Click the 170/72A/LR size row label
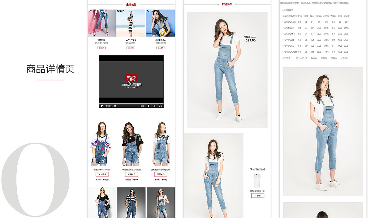The width and height of the screenshot is (389, 218). tap(288, 40)
